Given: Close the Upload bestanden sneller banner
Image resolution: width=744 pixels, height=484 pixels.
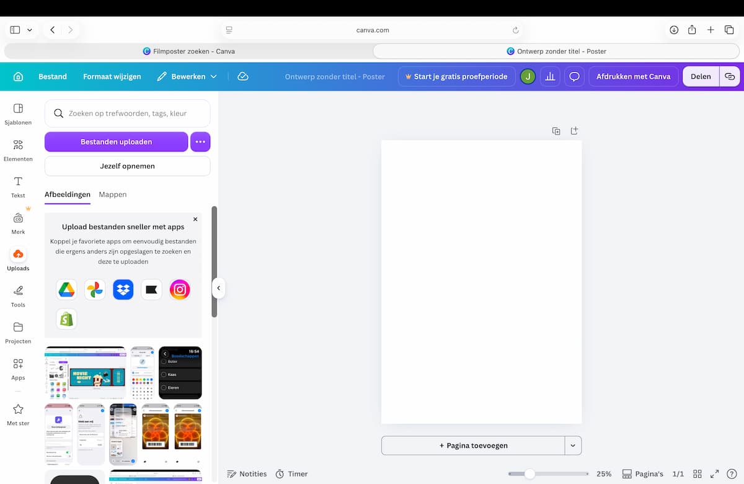Looking at the screenshot, I should (x=195, y=220).
